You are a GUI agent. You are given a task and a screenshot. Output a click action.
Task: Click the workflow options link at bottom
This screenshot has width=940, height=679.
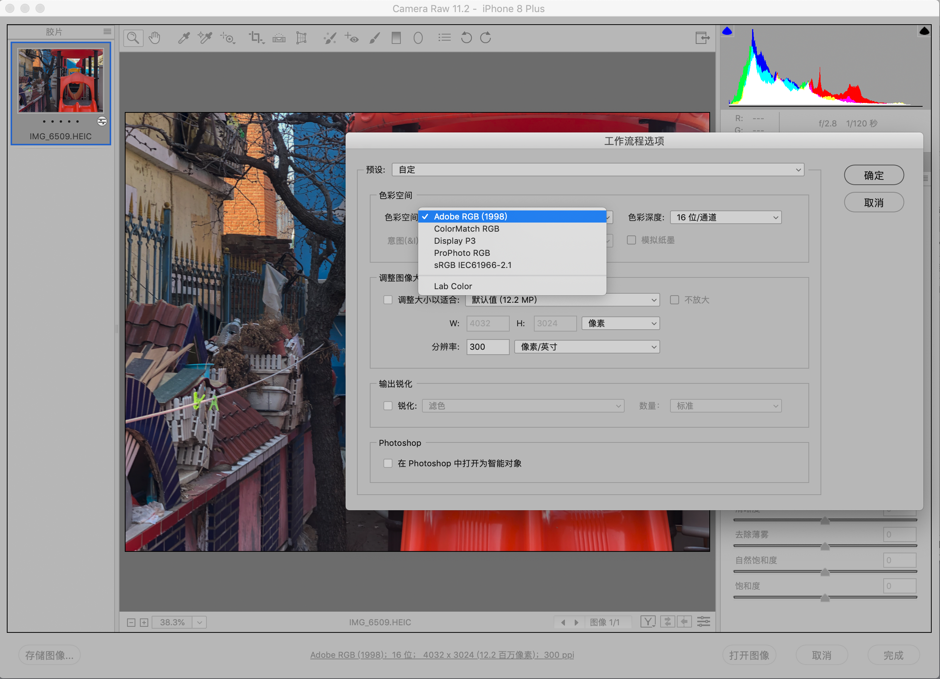click(x=442, y=655)
